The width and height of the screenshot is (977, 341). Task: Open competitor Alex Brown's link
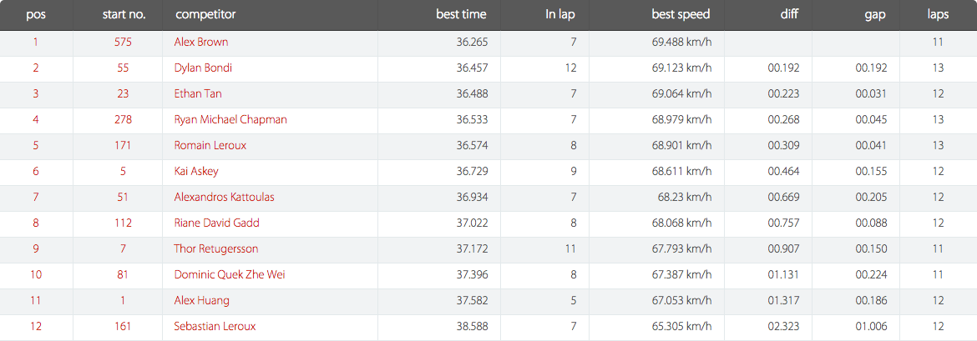pos(201,43)
